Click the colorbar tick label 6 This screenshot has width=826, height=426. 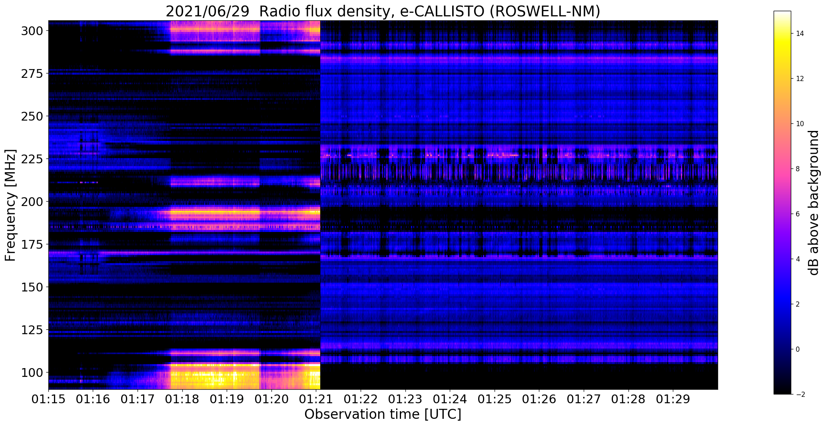click(798, 214)
